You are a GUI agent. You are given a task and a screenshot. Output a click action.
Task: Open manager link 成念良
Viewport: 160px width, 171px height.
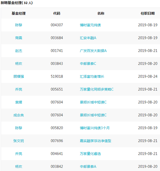pos(19,115)
